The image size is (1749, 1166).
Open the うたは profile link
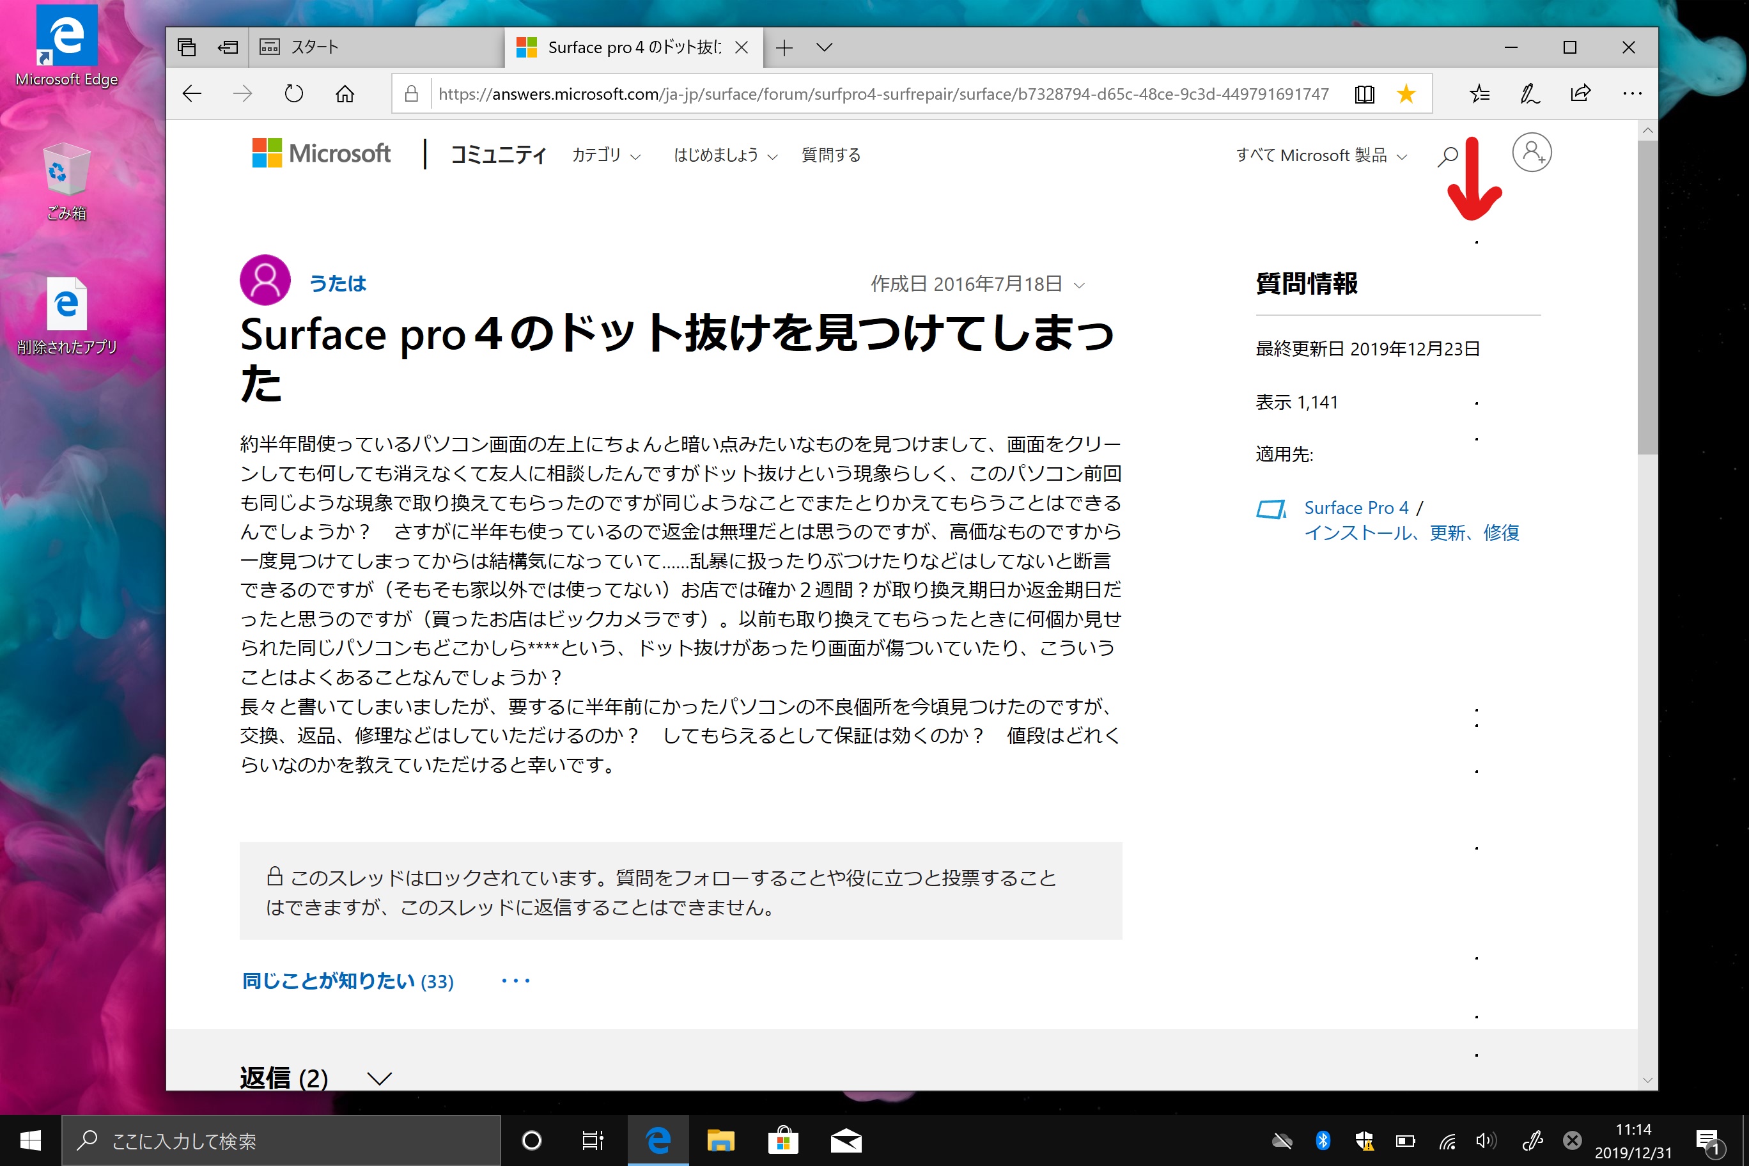point(338,283)
